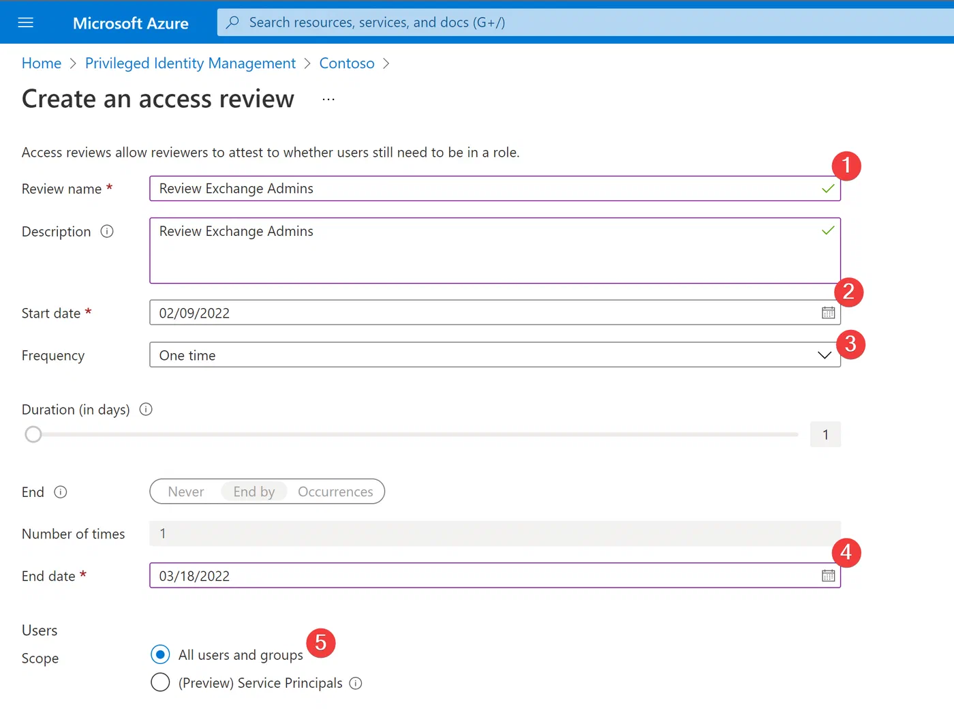The width and height of the screenshot is (954, 711).
Task: Click the End date field
Action: (495, 576)
